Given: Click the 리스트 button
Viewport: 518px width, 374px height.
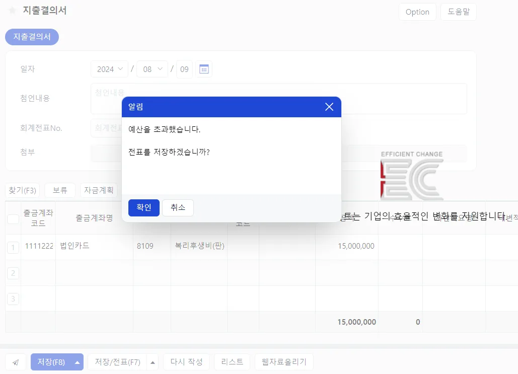Looking at the screenshot, I should pos(232,362).
